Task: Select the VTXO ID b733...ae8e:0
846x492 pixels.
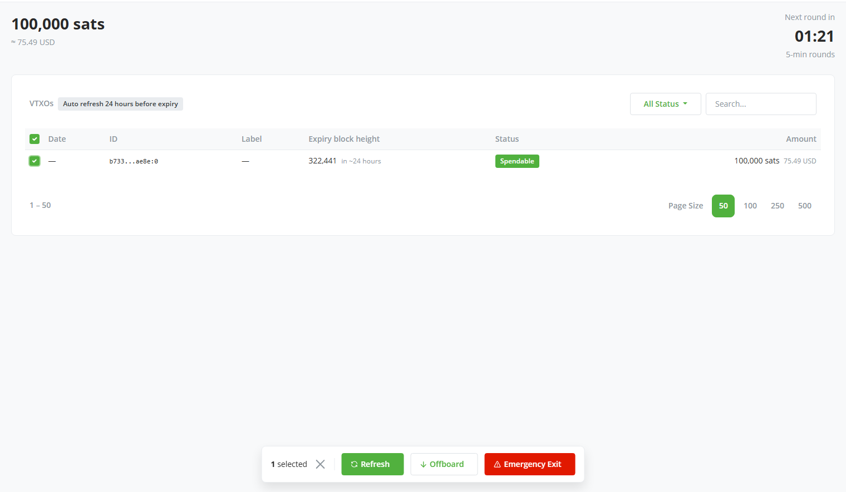Action: [x=134, y=161]
